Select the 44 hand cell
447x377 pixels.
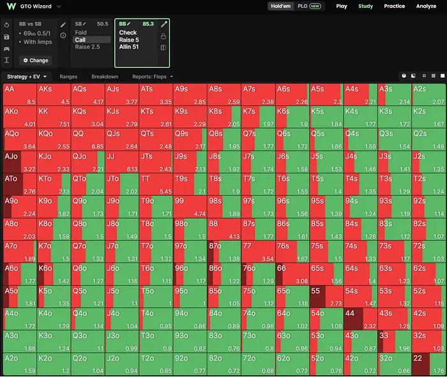tap(360, 319)
